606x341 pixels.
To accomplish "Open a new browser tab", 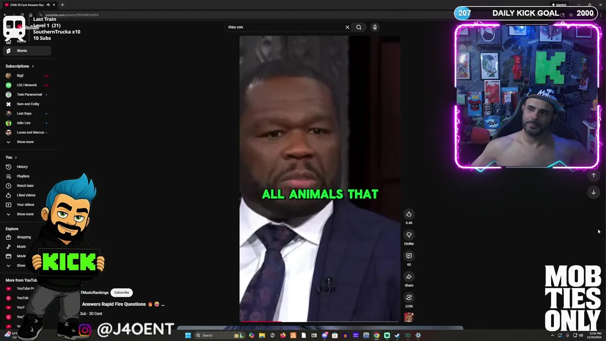I will click(x=62, y=5).
